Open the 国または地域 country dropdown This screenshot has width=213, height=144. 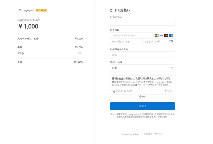pos(142,68)
